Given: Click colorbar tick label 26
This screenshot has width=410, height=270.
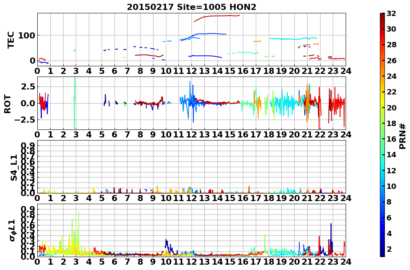Looking at the screenshot, I should click(391, 61).
